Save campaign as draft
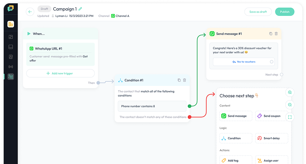The image size is (306, 164). tap(258, 12)
